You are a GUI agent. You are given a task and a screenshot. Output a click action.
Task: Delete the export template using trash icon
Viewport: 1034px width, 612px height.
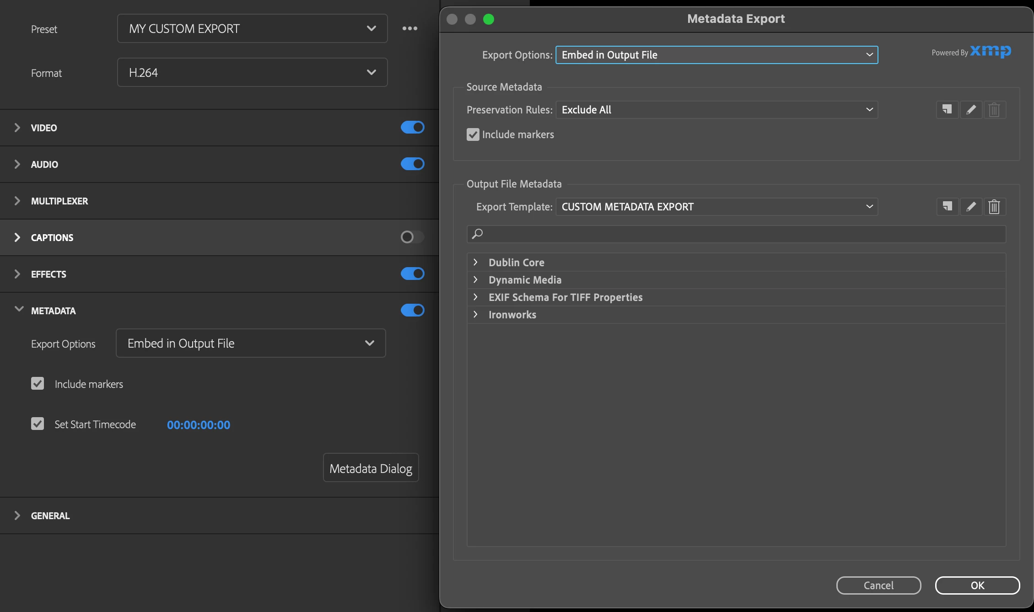point(994,207)
